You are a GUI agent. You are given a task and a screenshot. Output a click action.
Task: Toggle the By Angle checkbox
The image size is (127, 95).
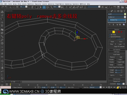pos(109,39)
